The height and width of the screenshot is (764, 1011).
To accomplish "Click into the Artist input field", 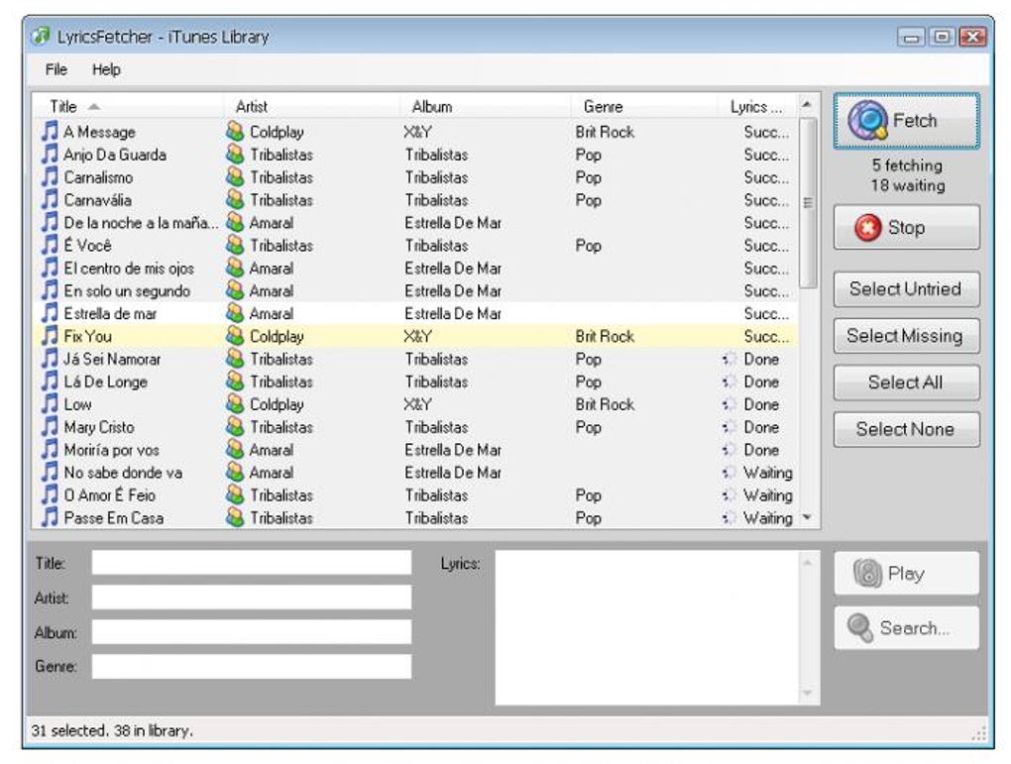I will (x=252, y=597).
